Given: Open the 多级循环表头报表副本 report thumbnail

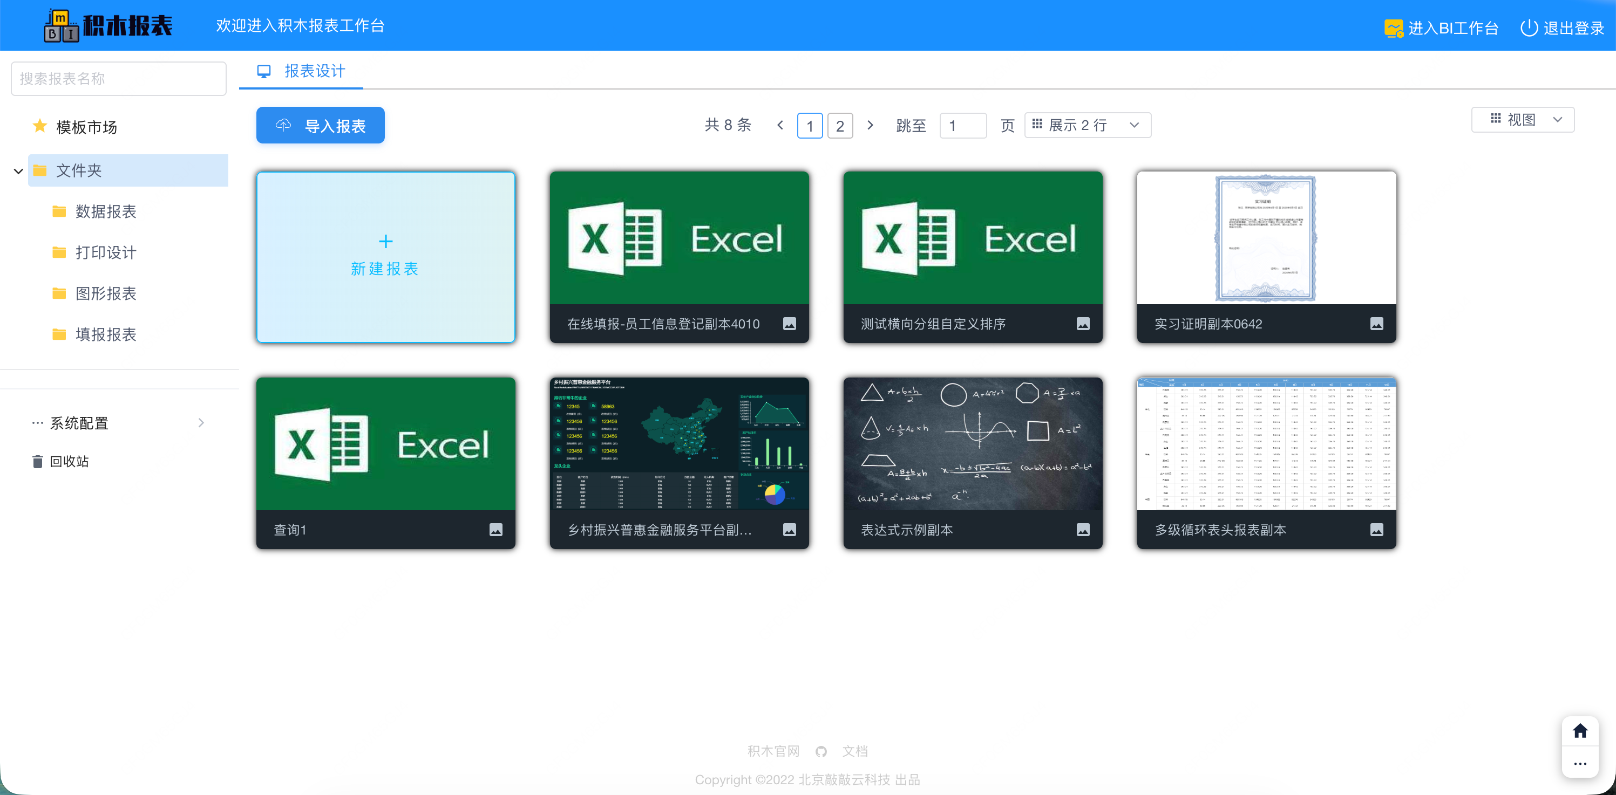Looking at the screenshot, I should click(x=1267, y=444).
